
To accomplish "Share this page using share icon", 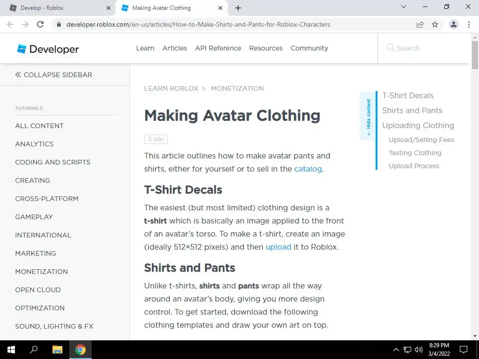I will click(x=420, y=24).
